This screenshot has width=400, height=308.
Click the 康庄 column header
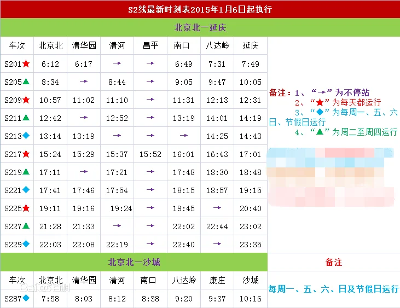217,280
